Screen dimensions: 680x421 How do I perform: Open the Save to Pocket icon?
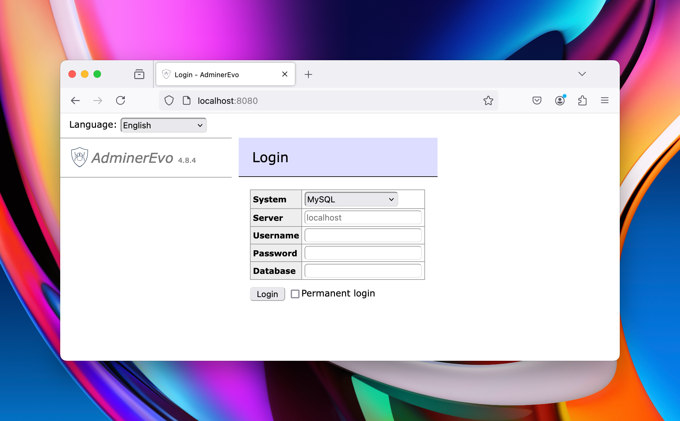coord(537,101)
